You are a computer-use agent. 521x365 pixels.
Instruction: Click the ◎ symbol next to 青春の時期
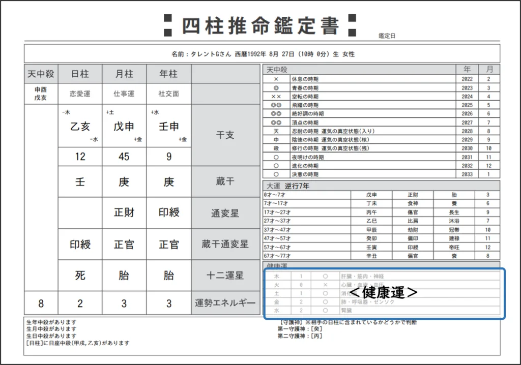[x=276, y=88]
